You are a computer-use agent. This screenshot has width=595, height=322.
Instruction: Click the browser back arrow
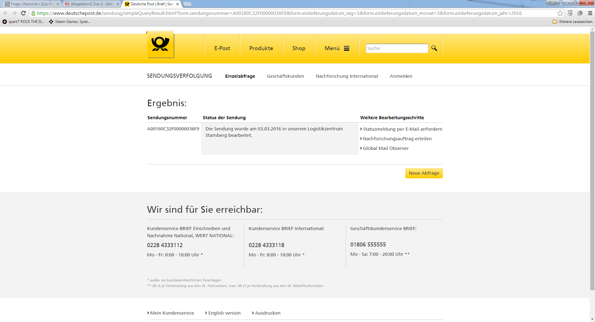click(5, 13)
